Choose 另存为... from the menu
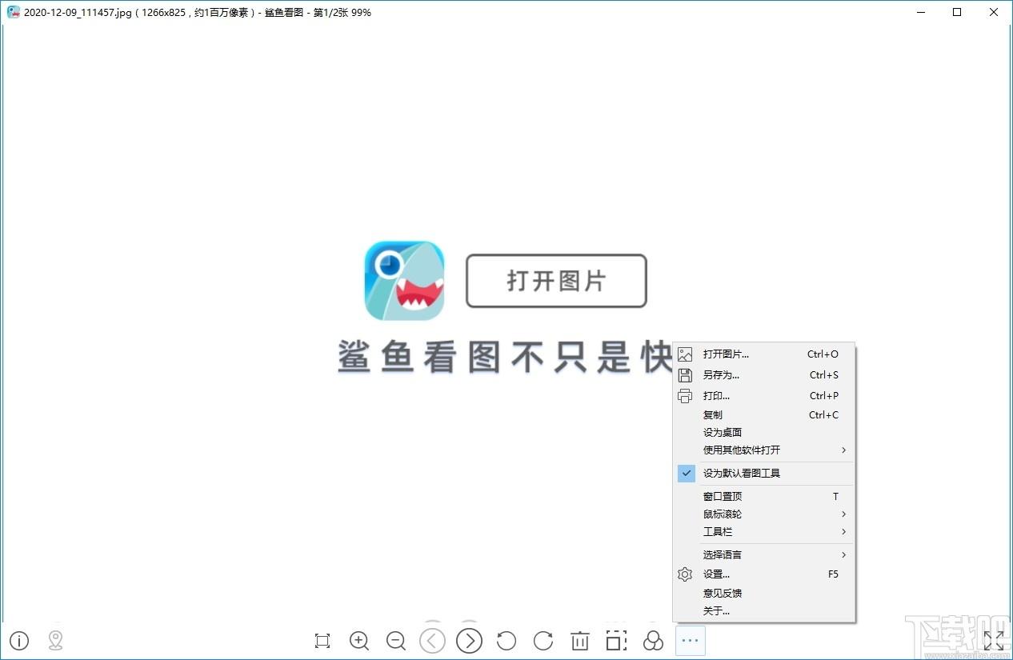 pyautogui.click(x=764, y=375)
